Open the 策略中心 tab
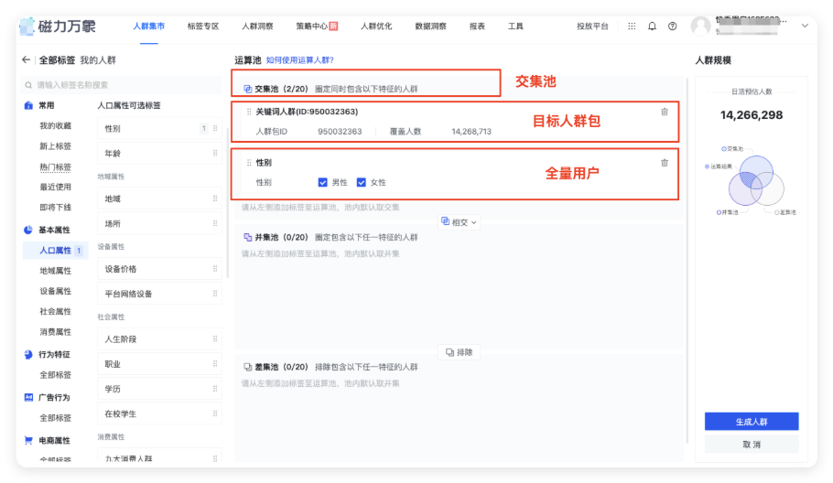Image resolution: width=833 pixels, height=483 pixels. (x=317, y=26)
